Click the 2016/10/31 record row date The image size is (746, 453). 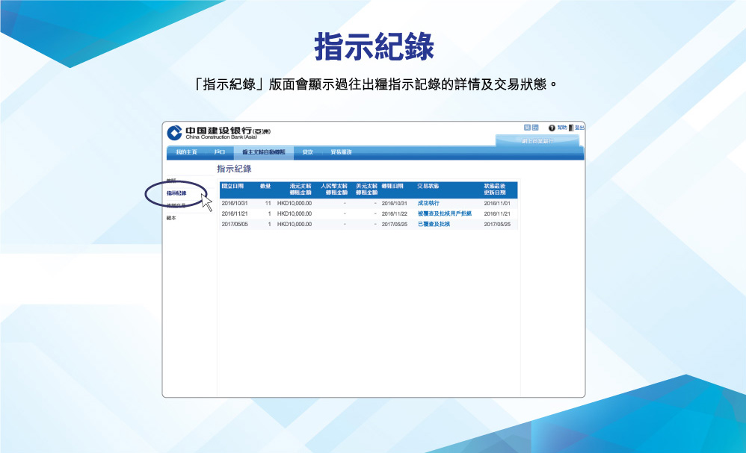235,203
